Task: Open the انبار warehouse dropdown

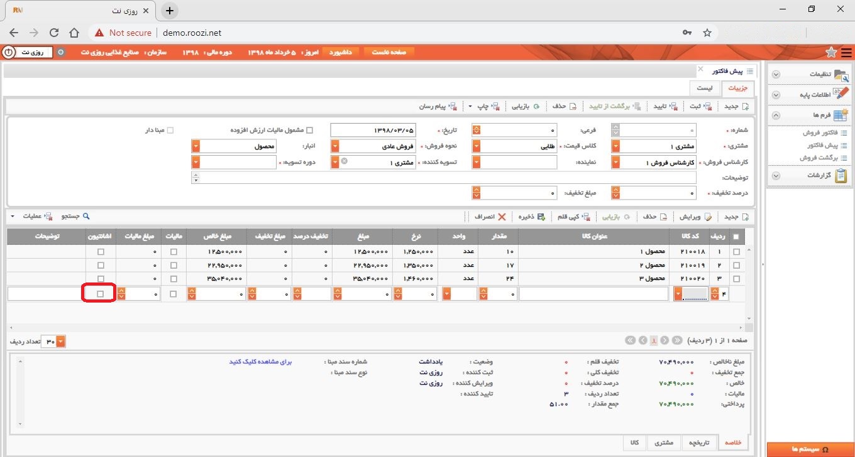Action: [x=196, y=146]
